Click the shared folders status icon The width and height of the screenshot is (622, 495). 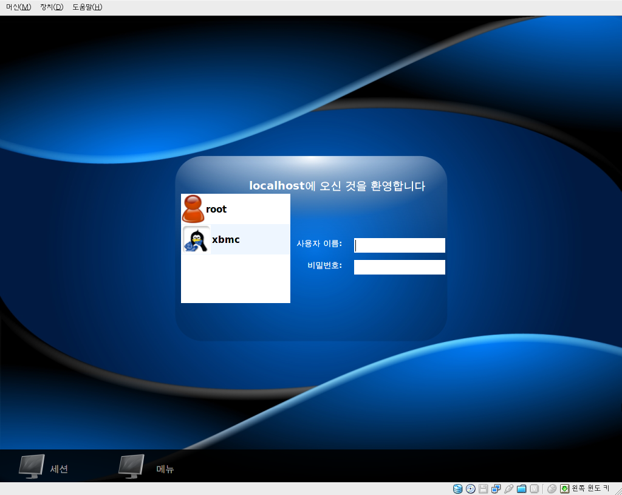[522, 489]
